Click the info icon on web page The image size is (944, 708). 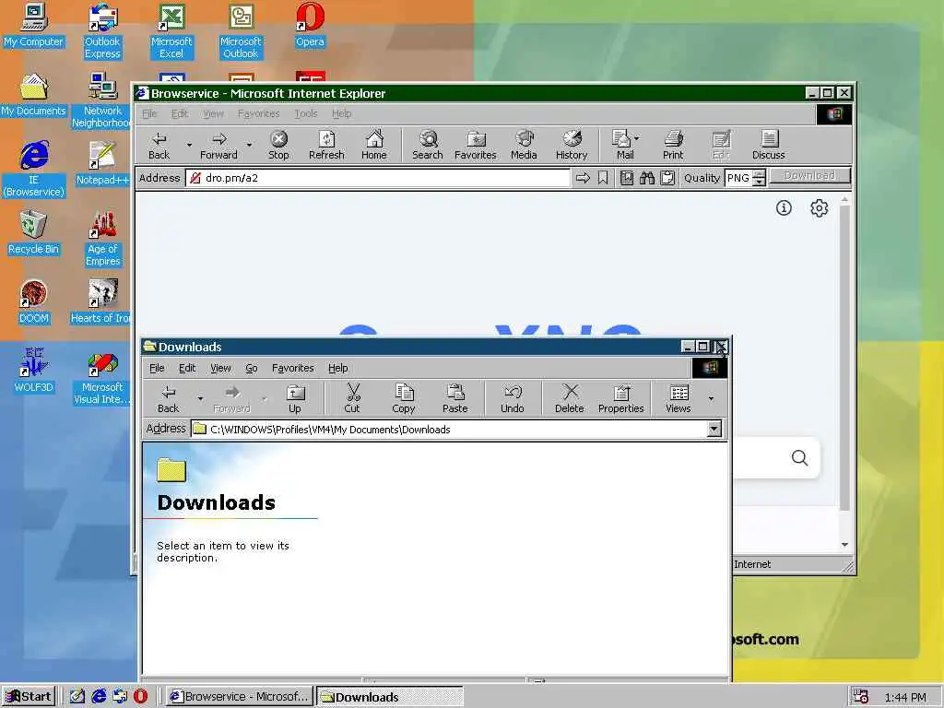(784, 208)
